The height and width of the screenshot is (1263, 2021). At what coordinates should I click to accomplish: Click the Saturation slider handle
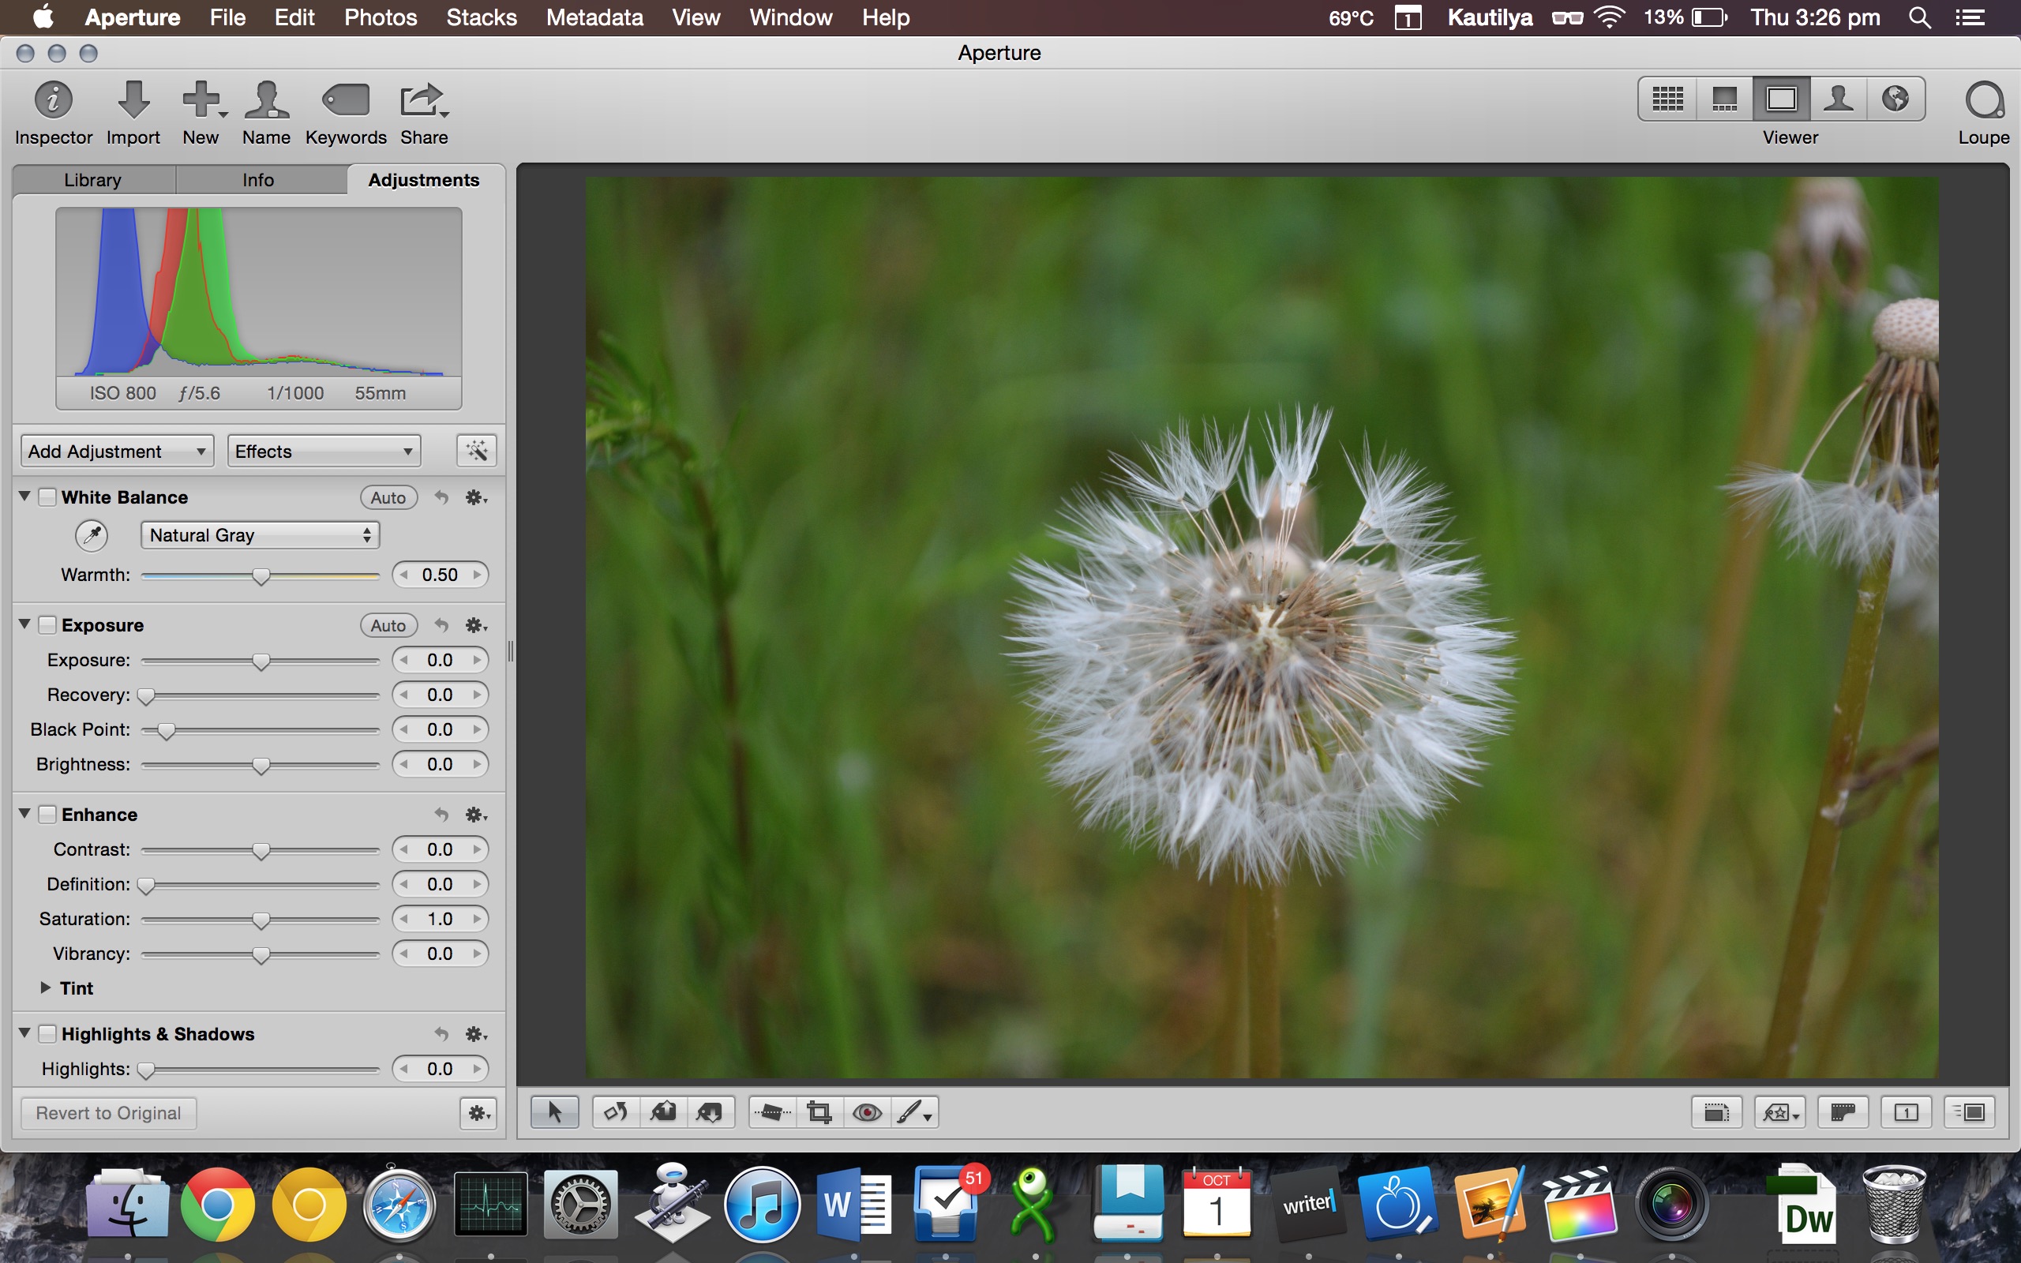coord(261,920)
